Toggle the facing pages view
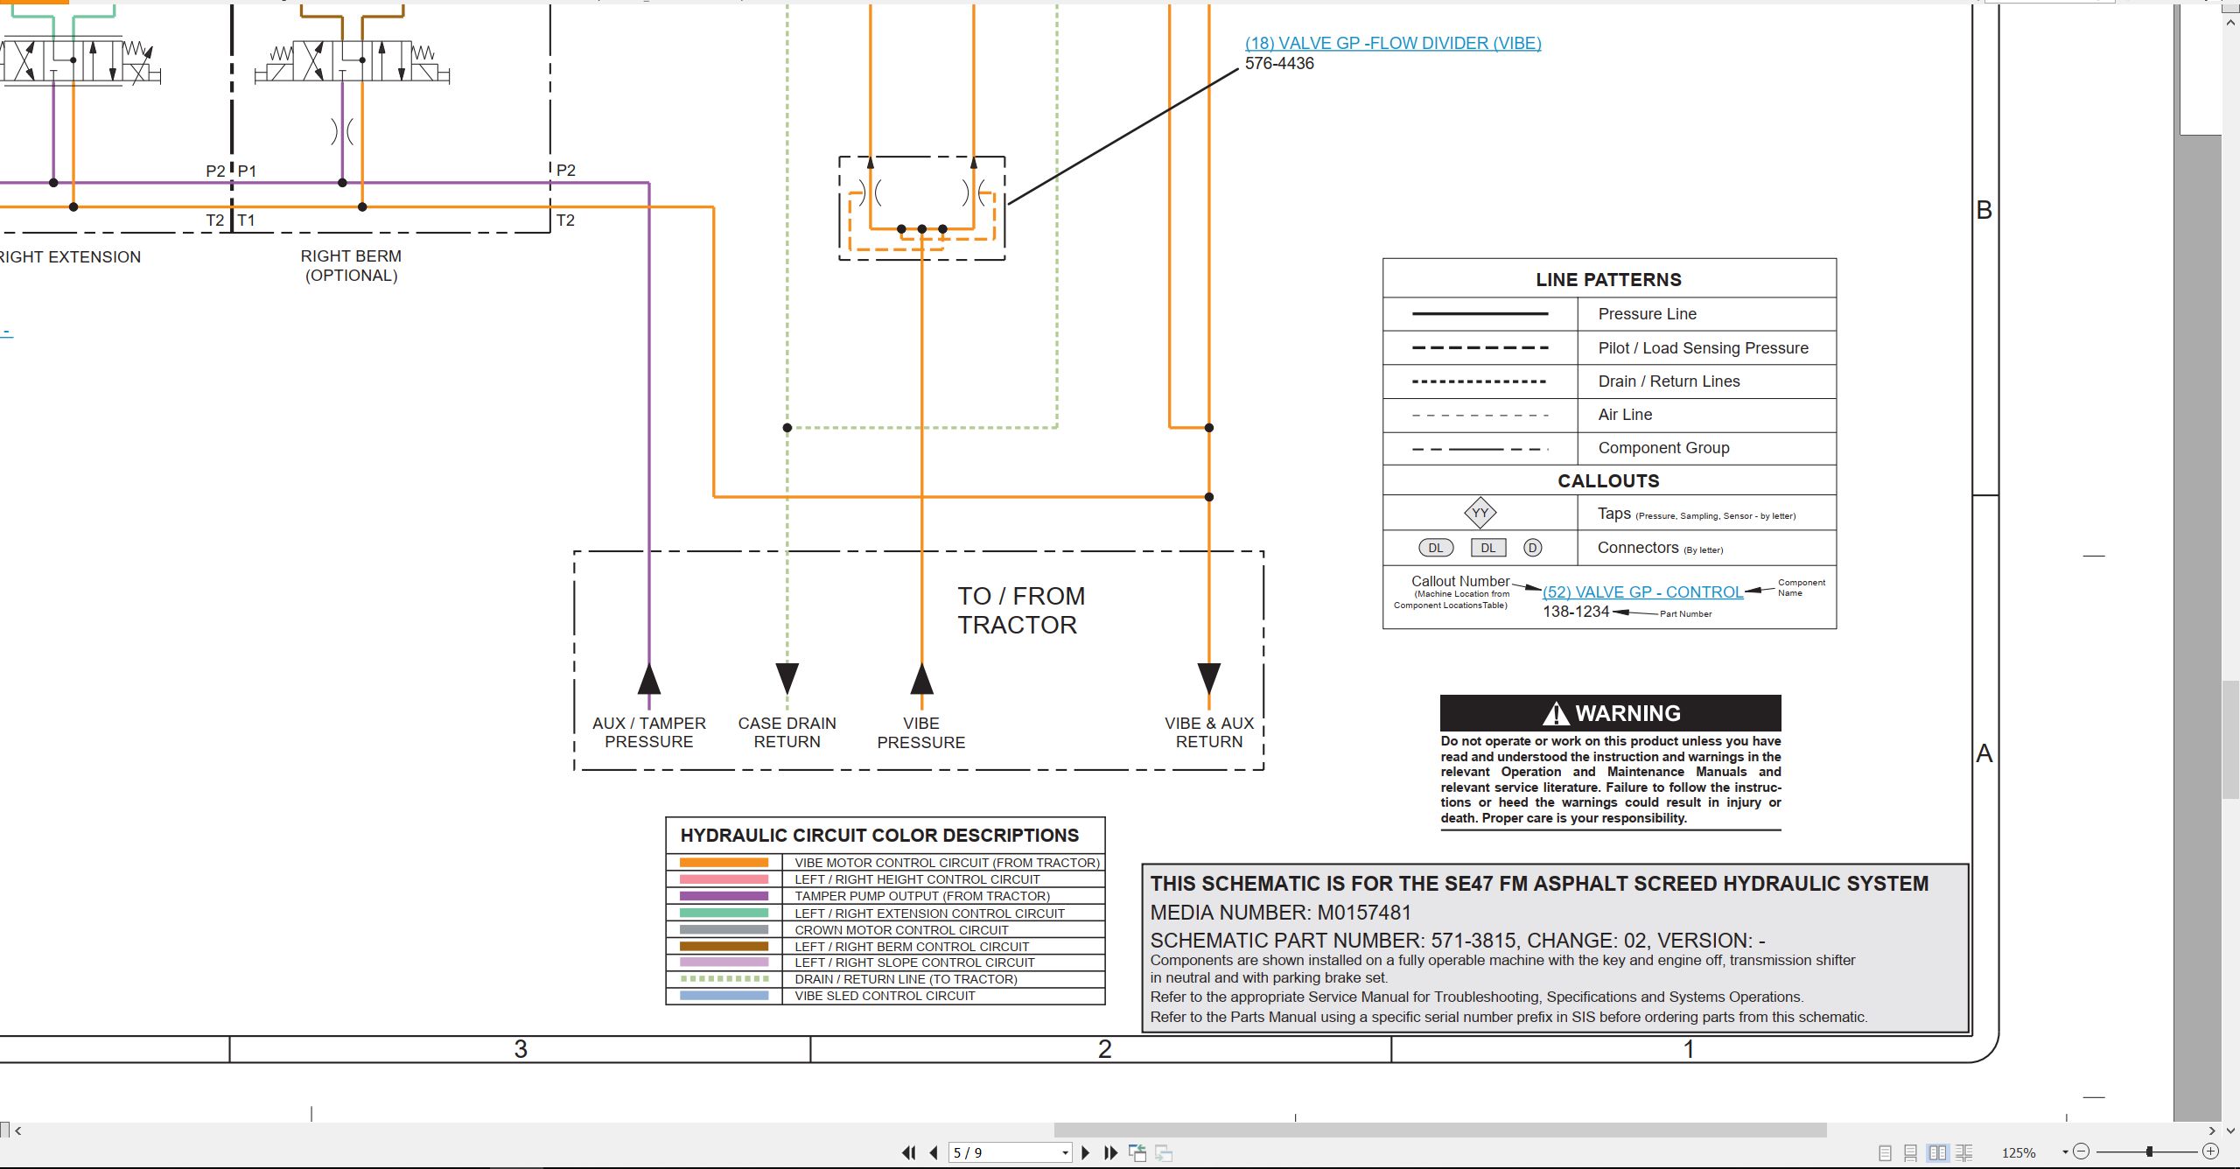The width and height of the screenshot is (2240, 1169). (1938, 1153)
